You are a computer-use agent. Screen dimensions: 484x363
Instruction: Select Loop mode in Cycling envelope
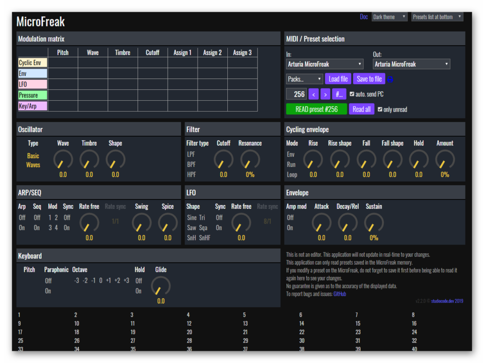292,174
